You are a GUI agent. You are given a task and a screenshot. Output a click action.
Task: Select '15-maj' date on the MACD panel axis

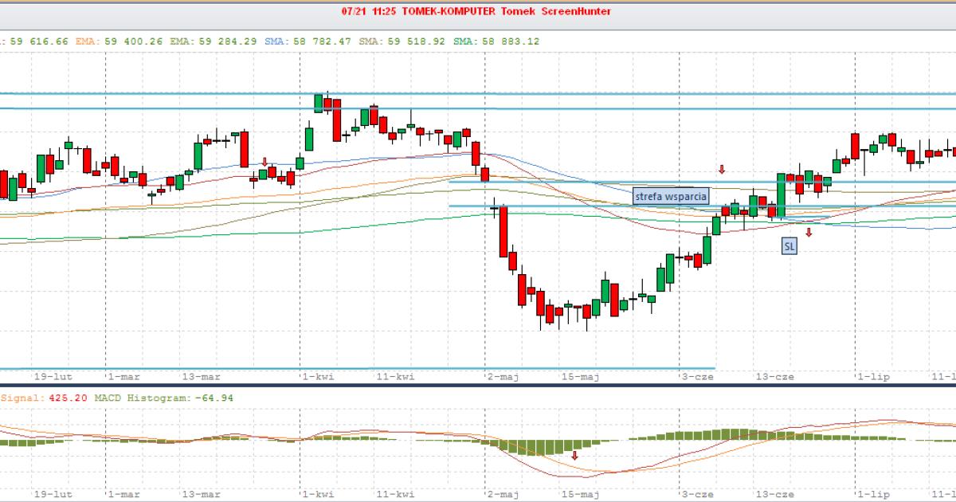click(x=580, y=494)
